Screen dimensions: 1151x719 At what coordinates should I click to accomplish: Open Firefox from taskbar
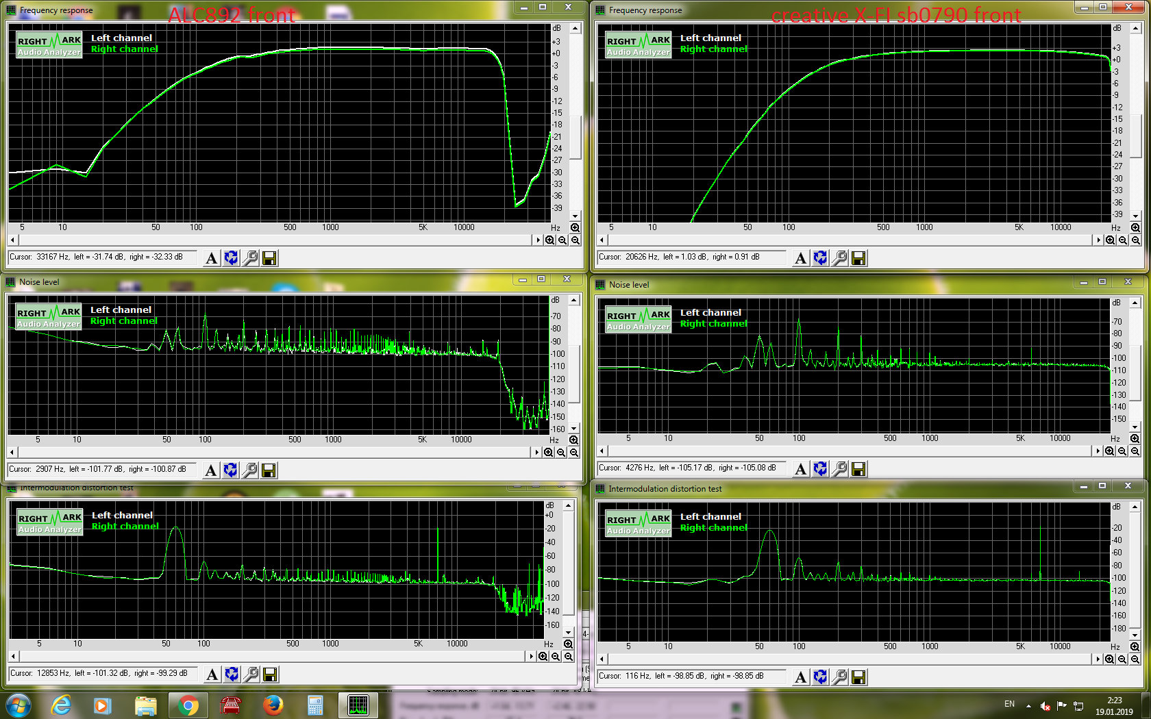click(x=273, y=705)
